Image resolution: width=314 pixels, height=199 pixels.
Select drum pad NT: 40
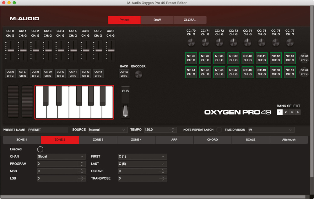247,58
